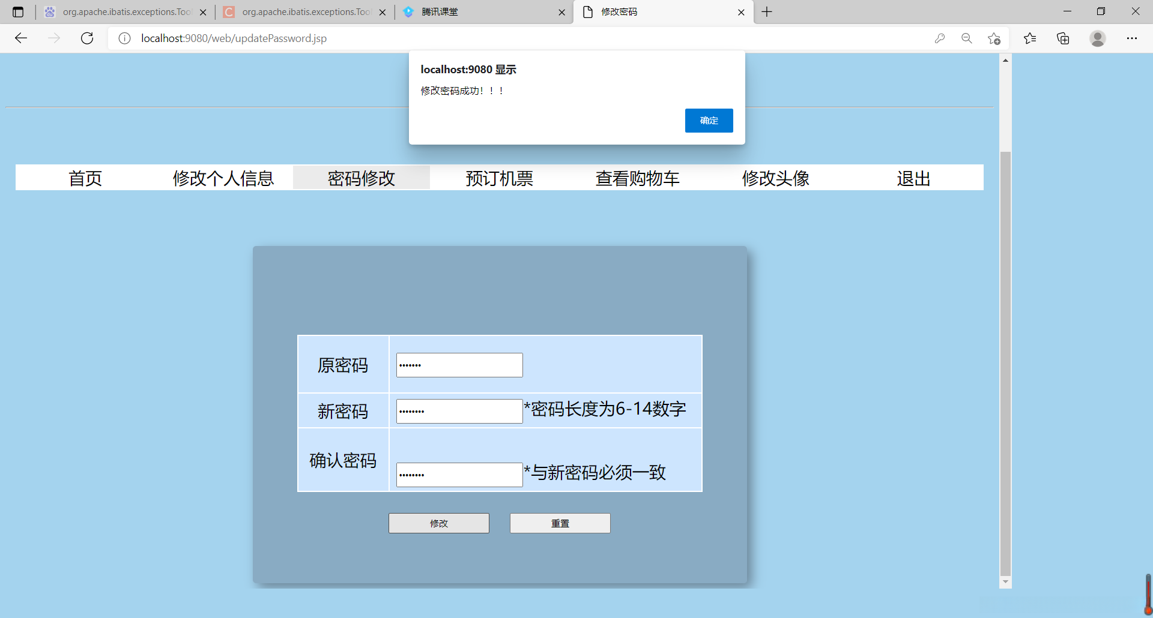Submit the form with 修改 button
The width and height of the screenshot is (1153, 618).
439,523
